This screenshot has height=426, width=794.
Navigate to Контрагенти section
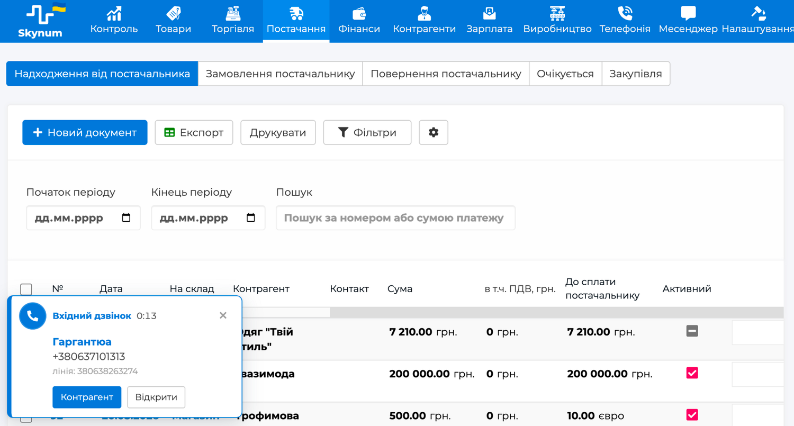tap(424, 21)
